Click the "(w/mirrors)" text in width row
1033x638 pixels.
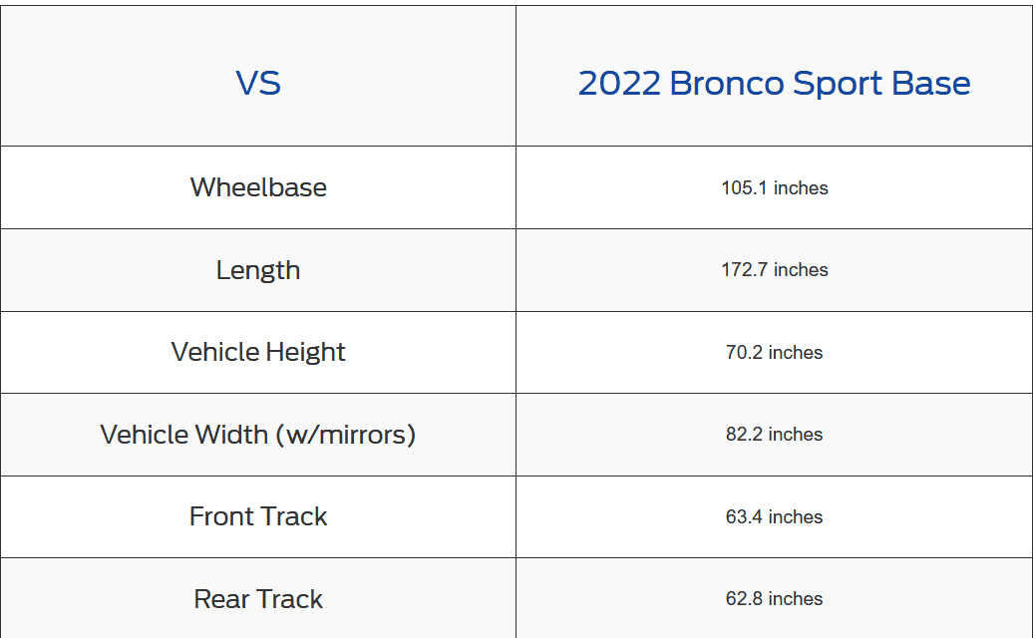346,435
